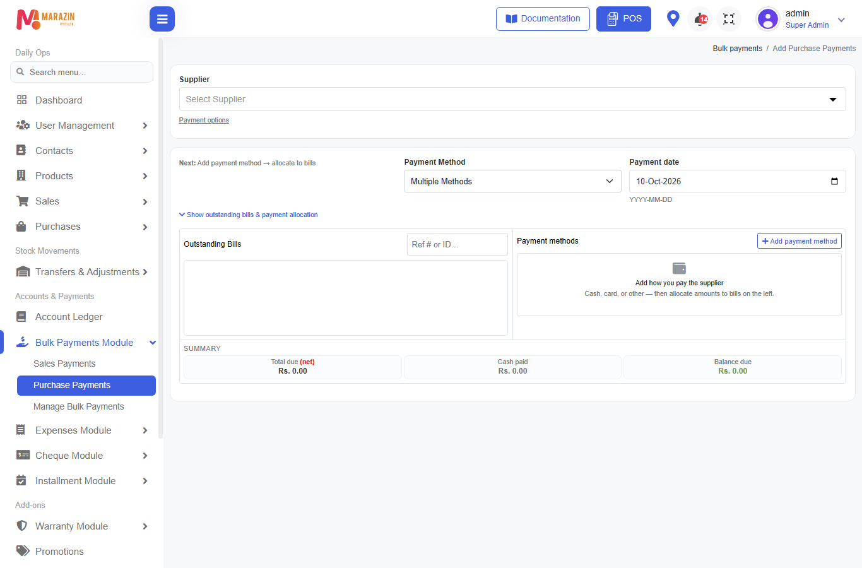The height and width of the screenshot is (568, 862).
Task: Click the Installment Module calendar icon
Action: pos(21,480)
